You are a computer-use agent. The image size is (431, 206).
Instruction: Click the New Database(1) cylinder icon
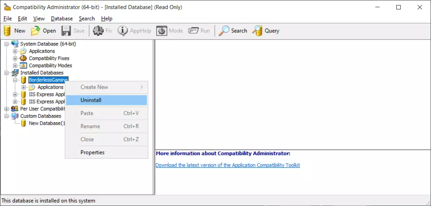click(24, 123)
